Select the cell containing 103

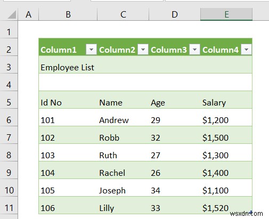68,152
